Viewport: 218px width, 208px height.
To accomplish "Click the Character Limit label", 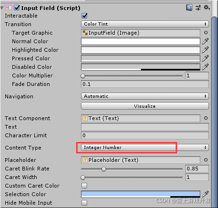I will coord(26,135).
